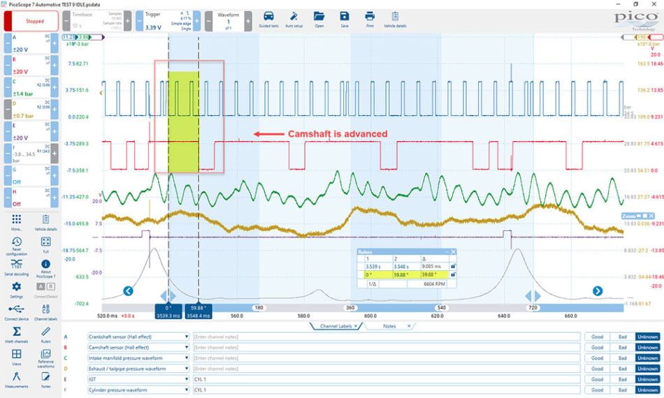Mark channel B as Bad
The width and height of the screenshot is (664, 398).
pos(622,348)
